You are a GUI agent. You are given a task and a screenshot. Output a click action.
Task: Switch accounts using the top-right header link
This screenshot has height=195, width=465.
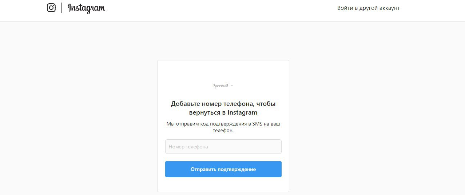369,8
